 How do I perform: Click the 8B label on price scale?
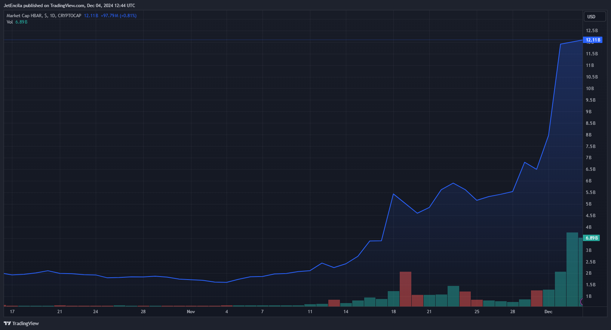coord(589,135)
